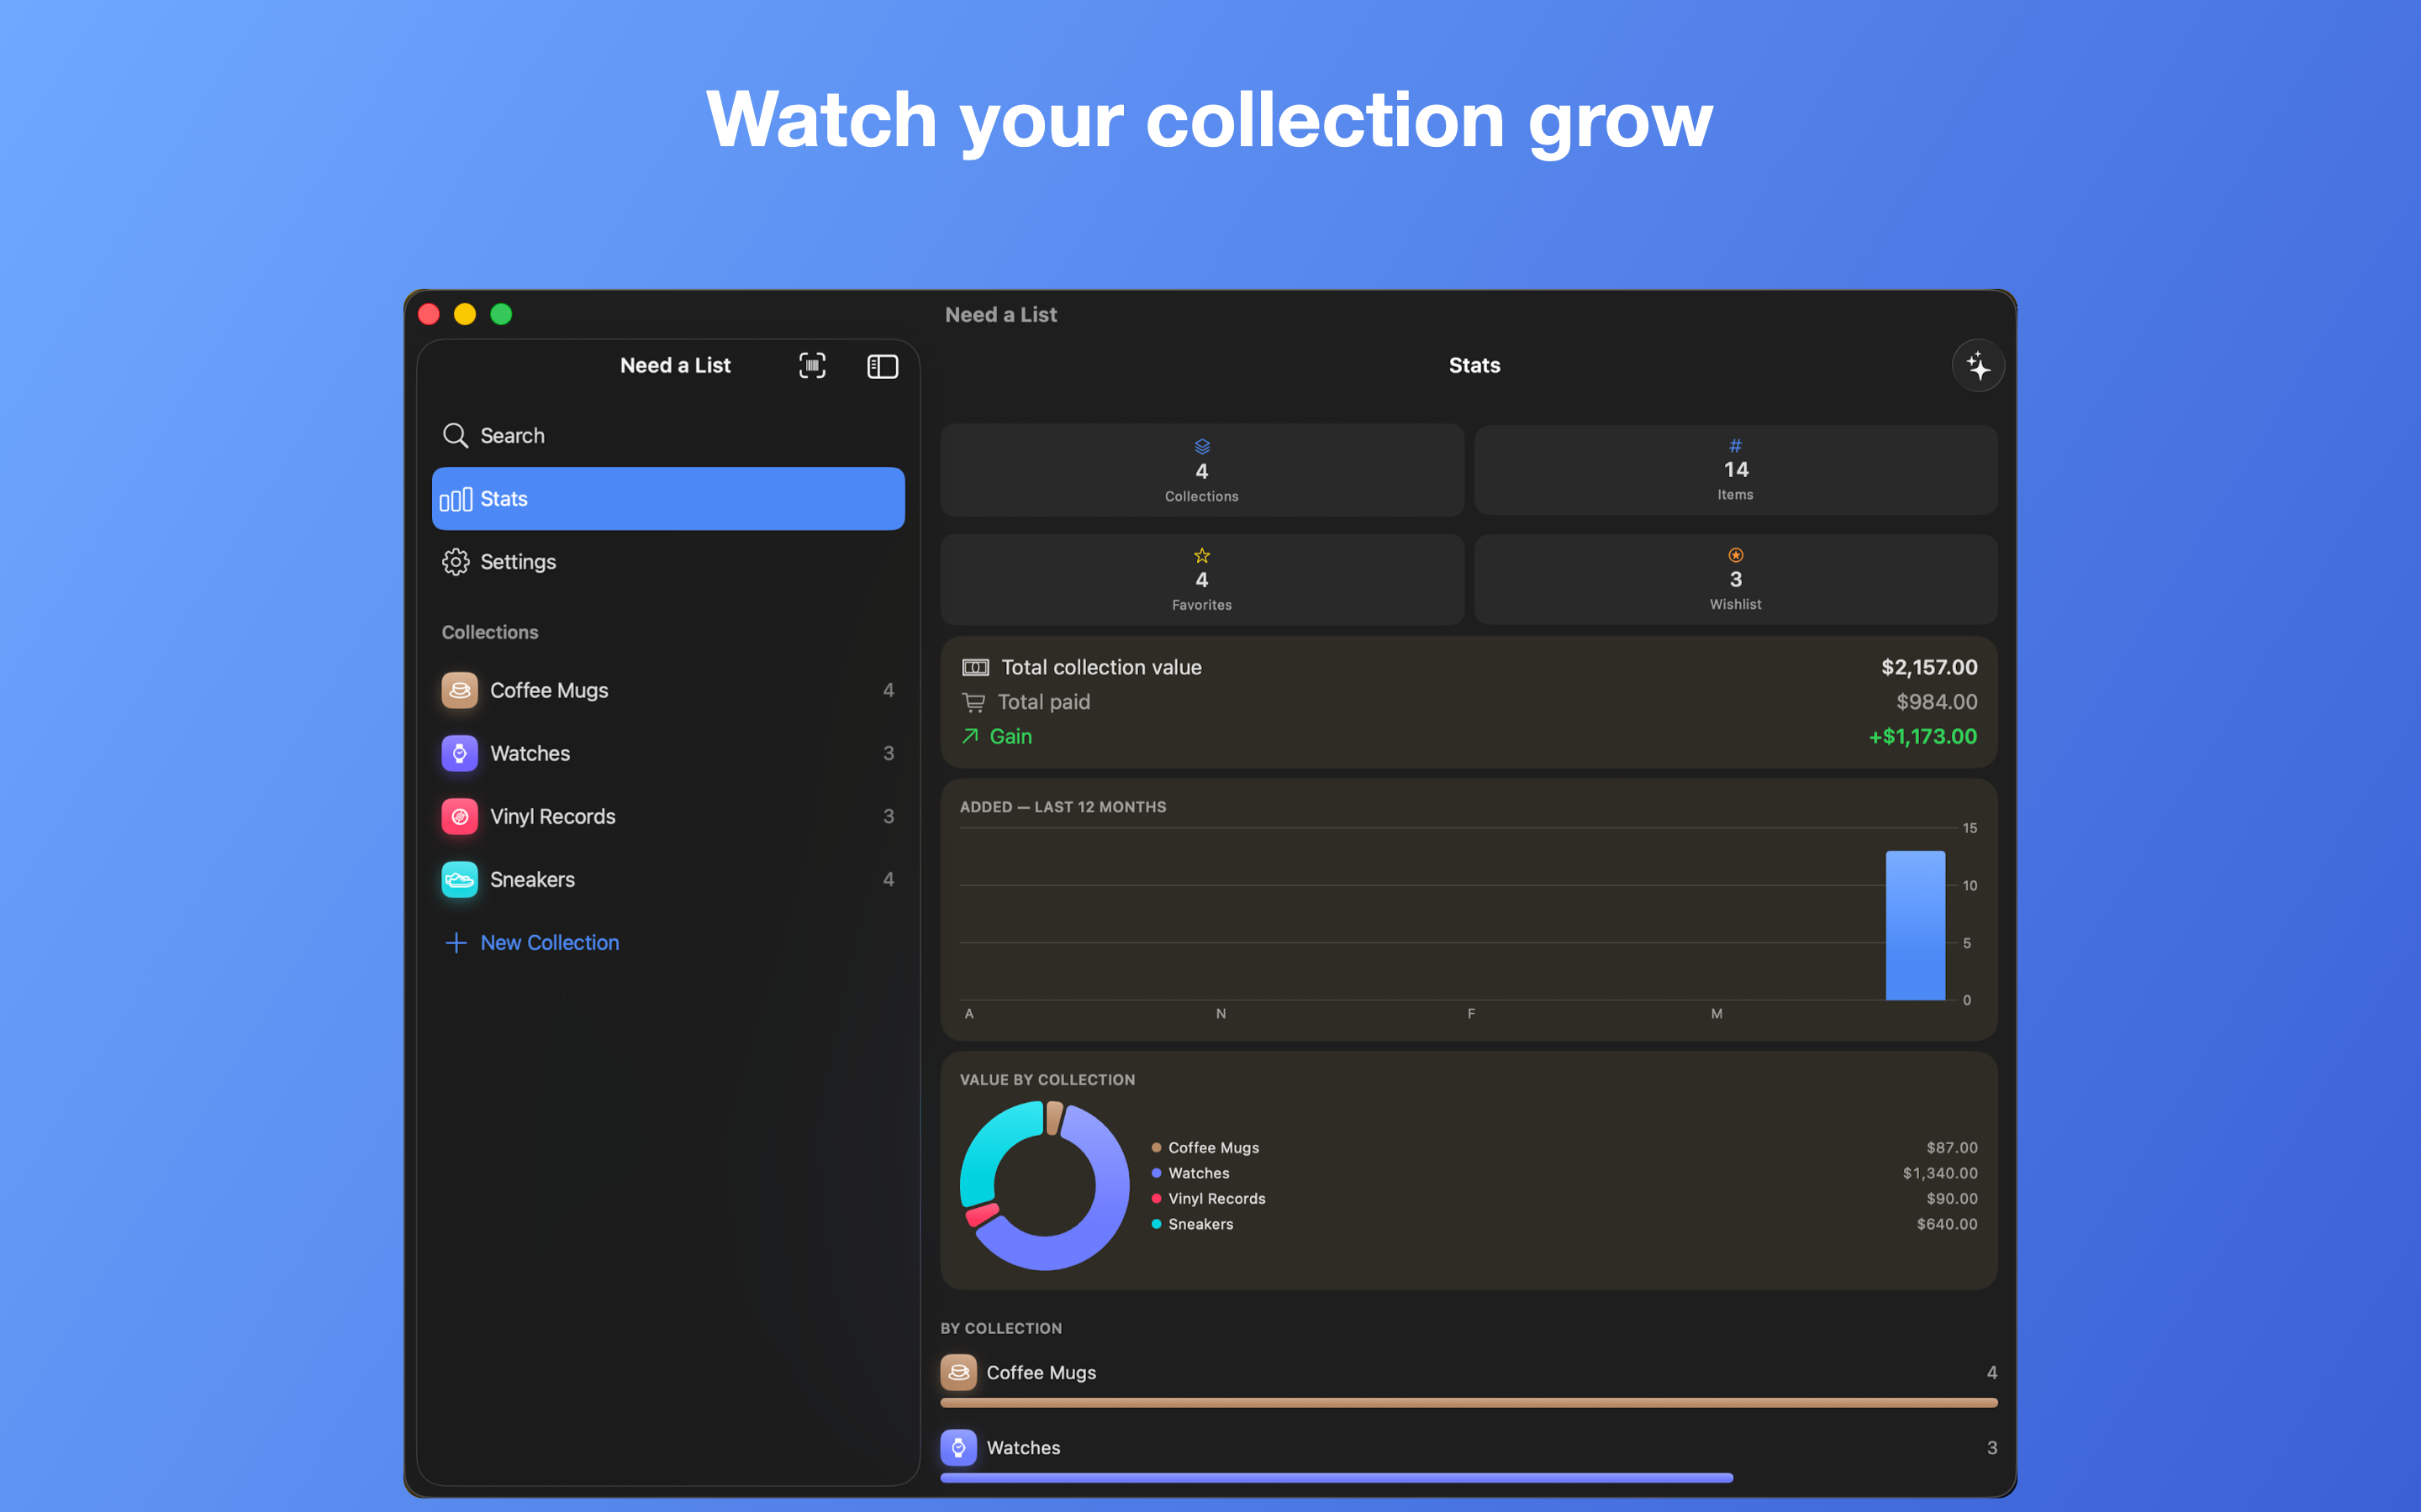This screenshot has width=2421, height=1512.
Task: Click the orange wishlist badge icon
Action: 1736,555
